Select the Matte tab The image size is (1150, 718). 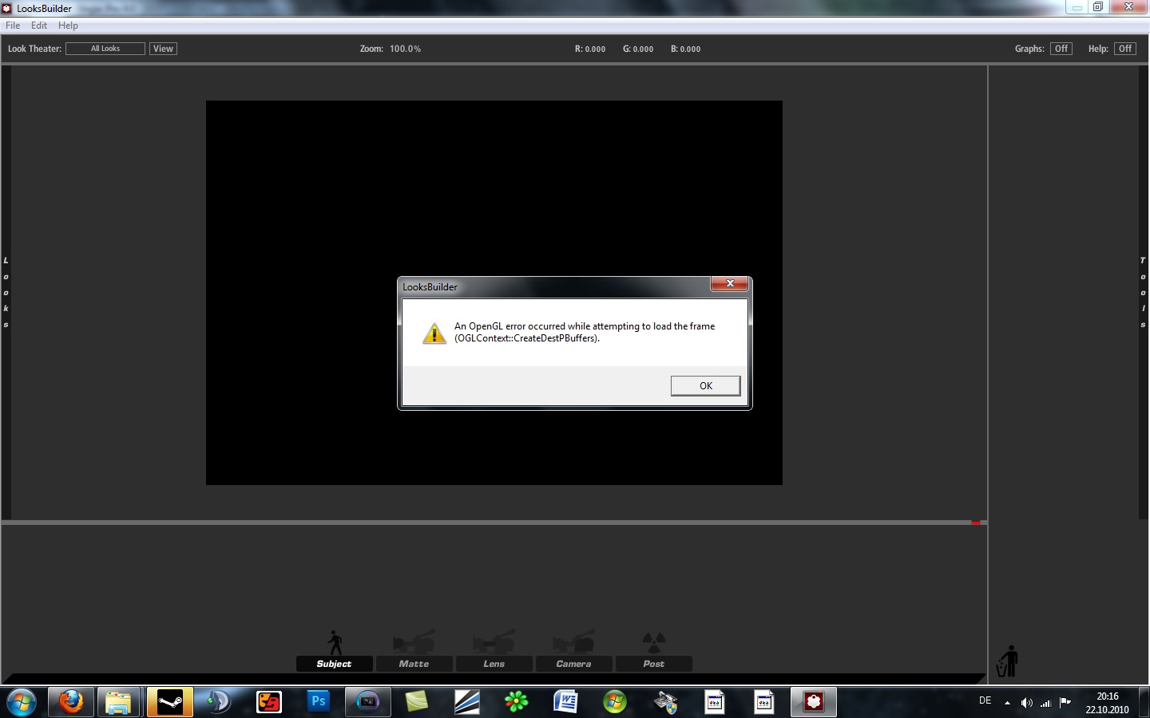click(x=414, y=664)
